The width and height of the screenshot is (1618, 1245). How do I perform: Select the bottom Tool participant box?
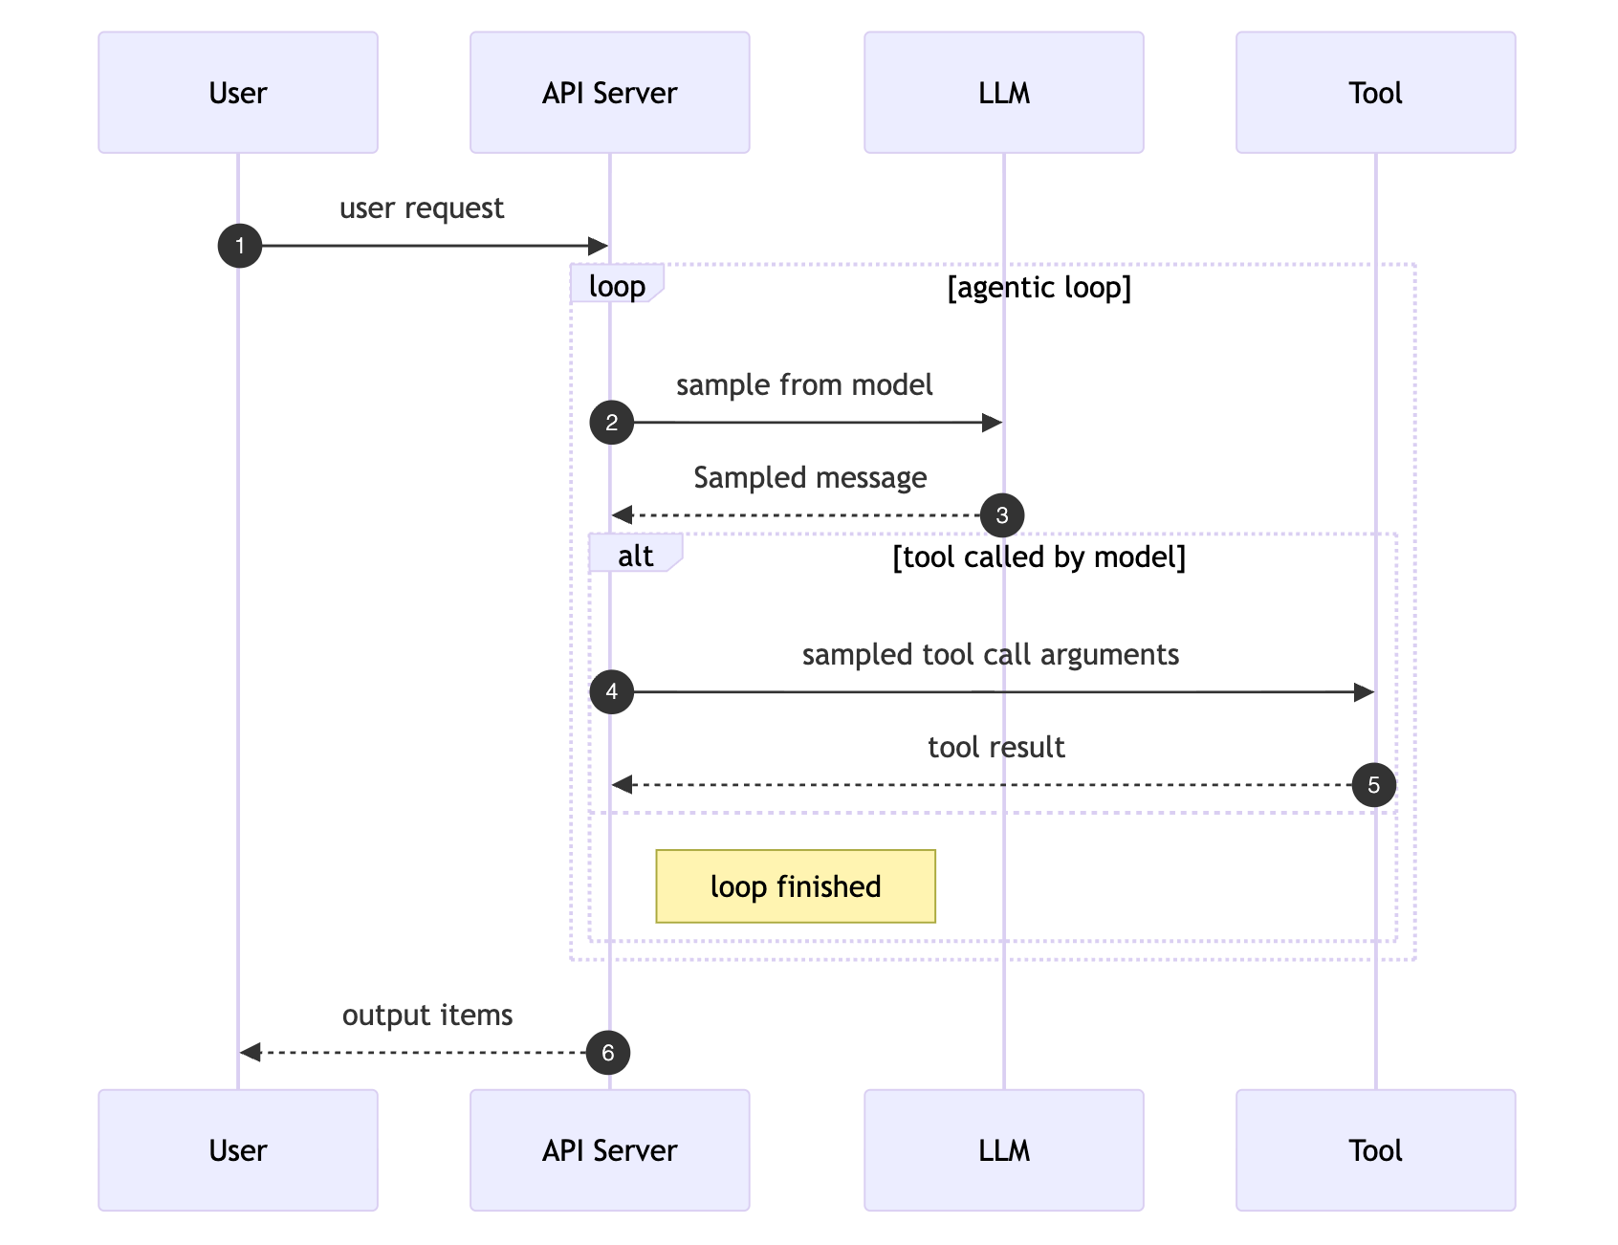click(1374, 1150)
